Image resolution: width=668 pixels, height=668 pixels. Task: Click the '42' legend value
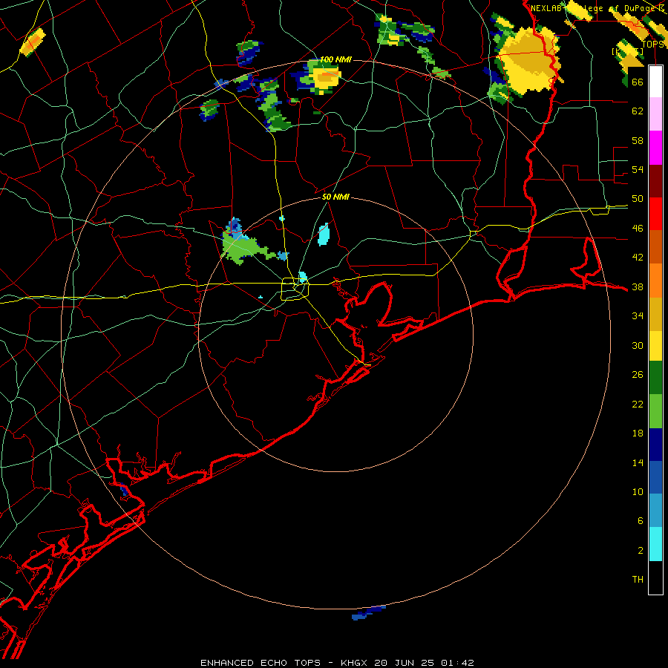(x=638, y=258)
